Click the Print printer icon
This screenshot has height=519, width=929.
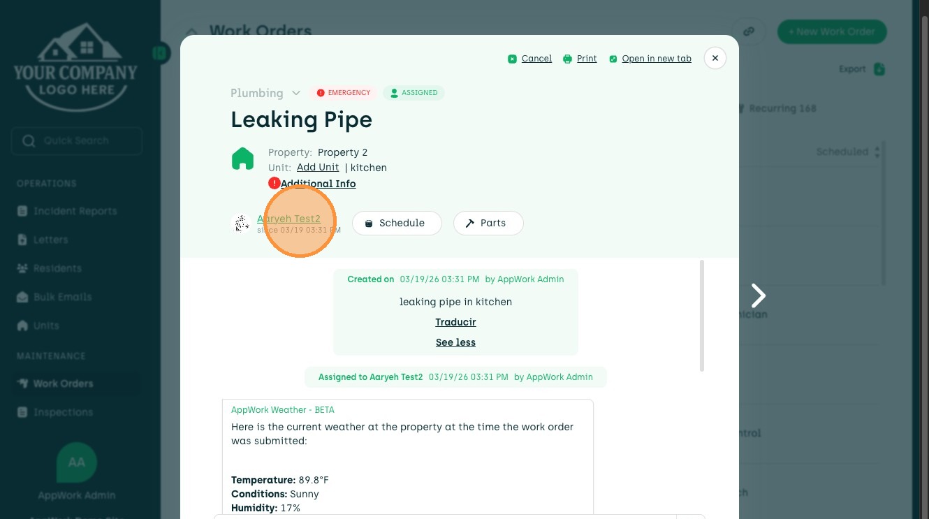[x=568, y=59]
